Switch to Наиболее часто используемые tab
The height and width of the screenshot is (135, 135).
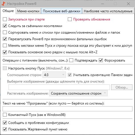pos(108,11)
